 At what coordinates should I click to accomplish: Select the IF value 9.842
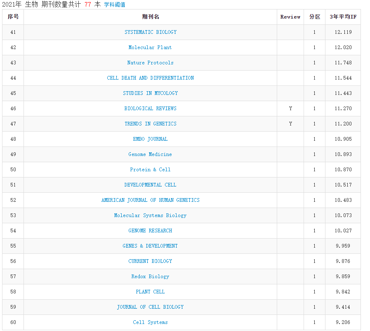coord(343,291)
